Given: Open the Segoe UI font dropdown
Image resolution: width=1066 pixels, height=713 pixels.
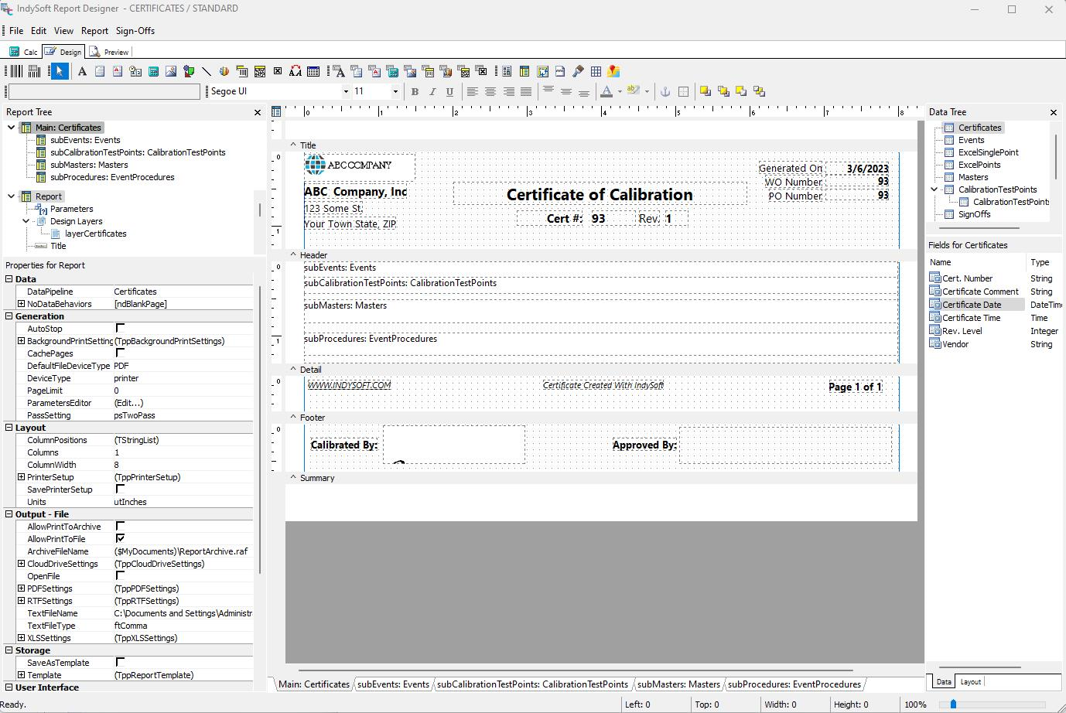Looking at the screenshot, I should pos(346,91).
